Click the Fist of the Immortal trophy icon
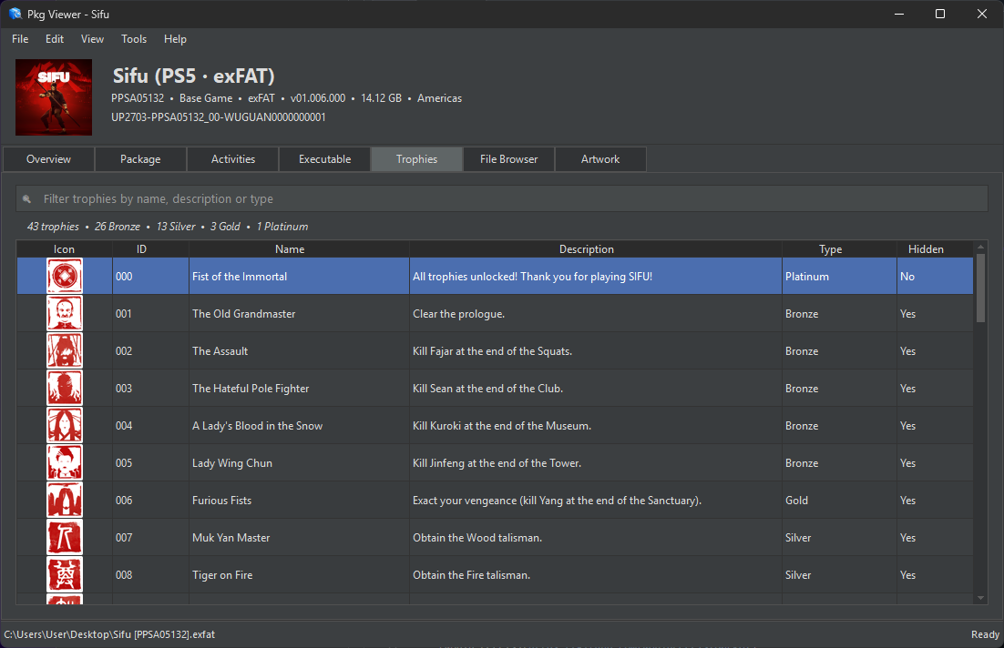The height and width of the screenshot is (648, 1004). coord(65,276)
